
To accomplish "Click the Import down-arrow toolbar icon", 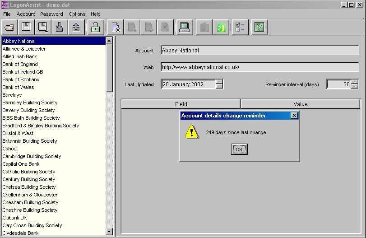I will [x=59, y=27].
